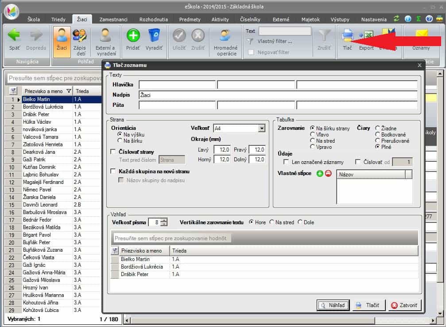Viewport: 446px width, 327px height.
Task: Open the Predmety tab
Action: point(190,19)
